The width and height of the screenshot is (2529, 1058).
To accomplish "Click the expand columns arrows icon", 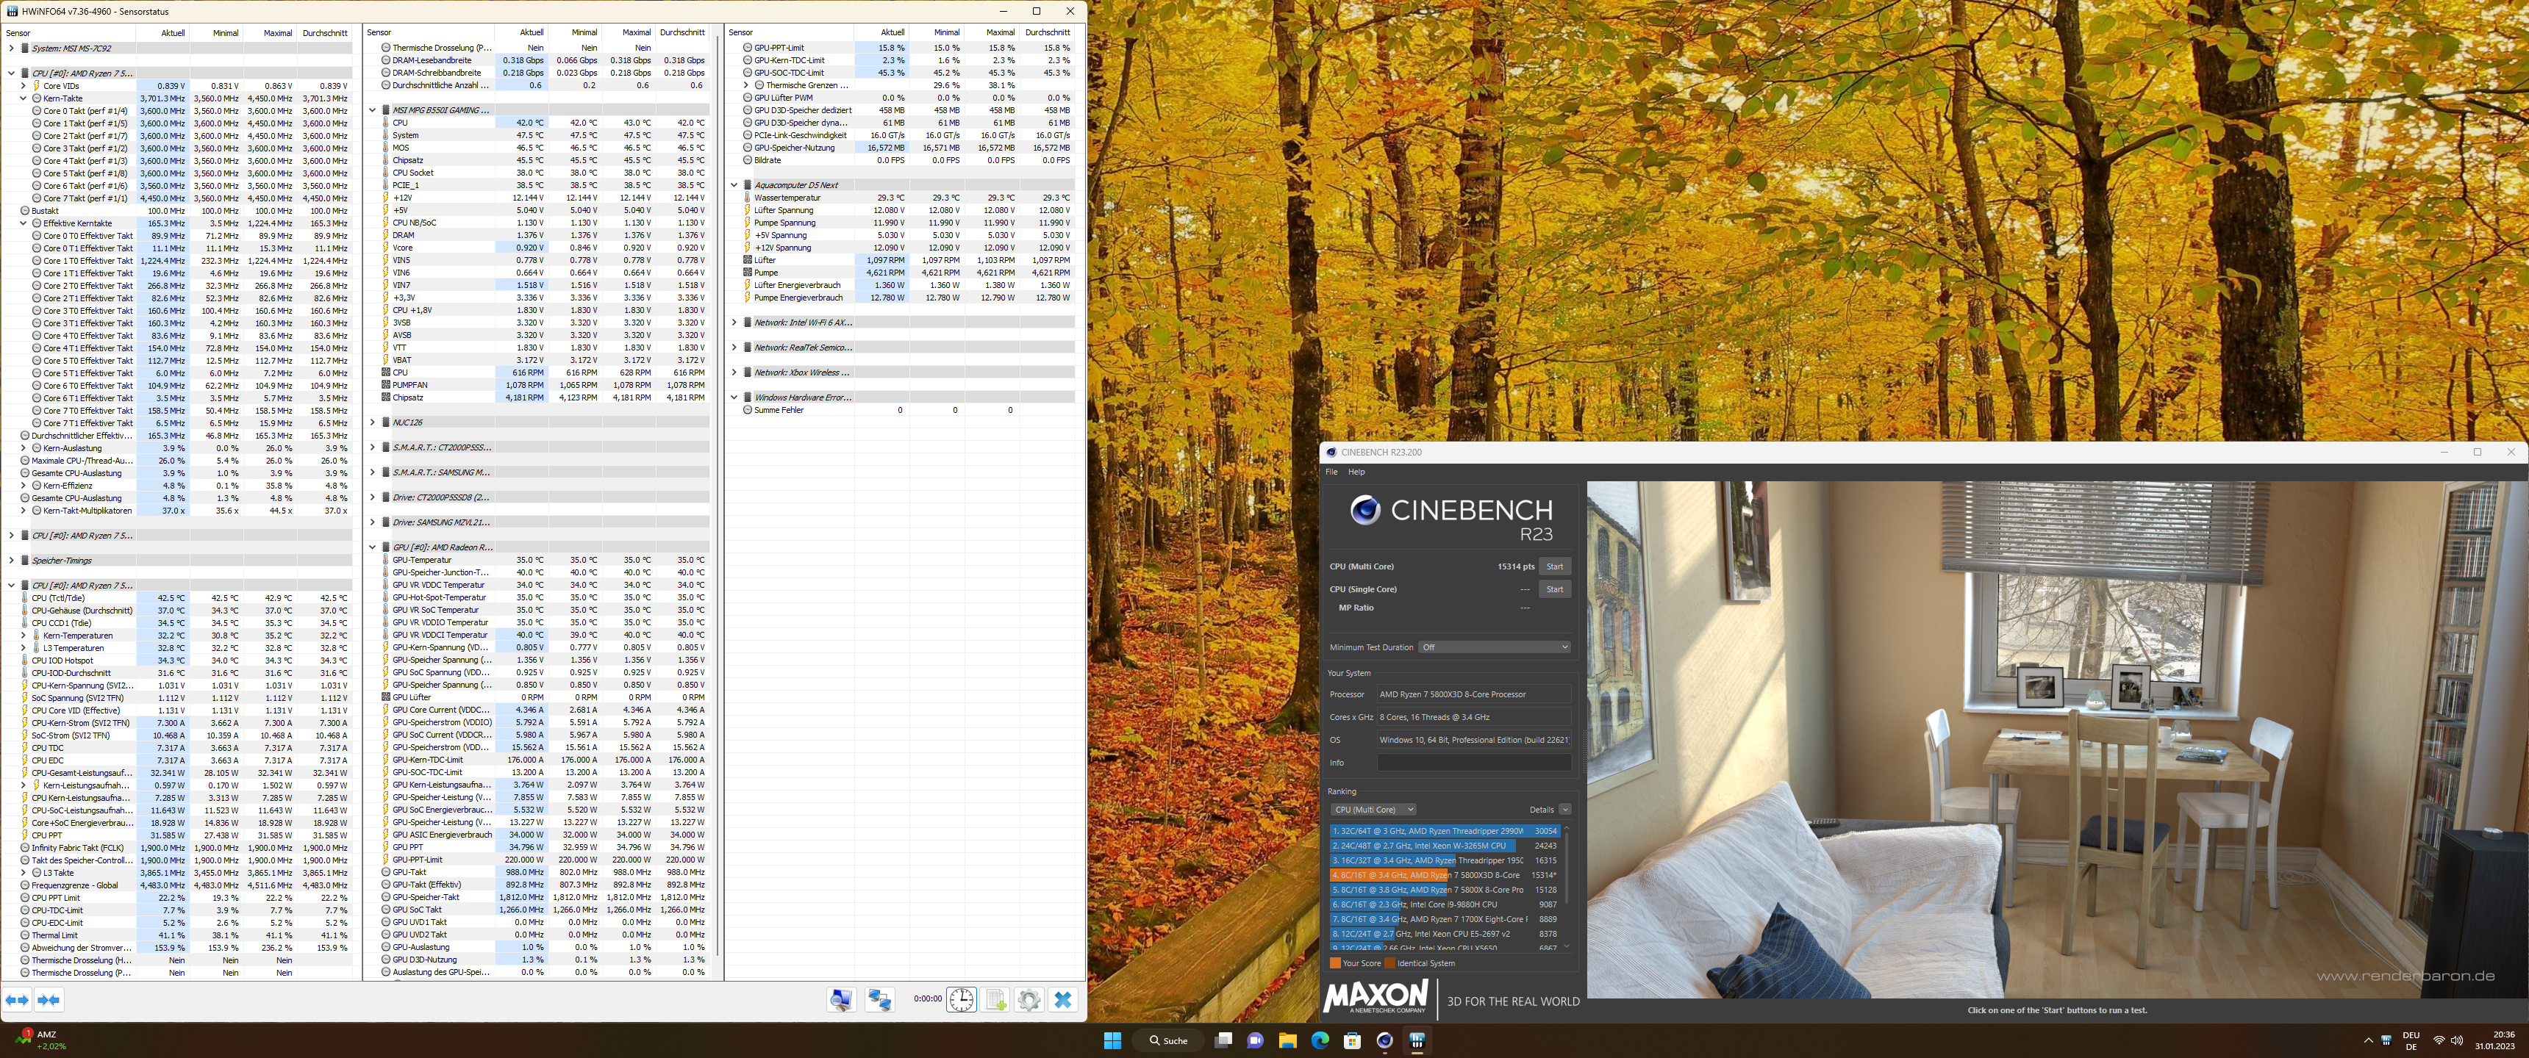I will (x=17, y=1000).
